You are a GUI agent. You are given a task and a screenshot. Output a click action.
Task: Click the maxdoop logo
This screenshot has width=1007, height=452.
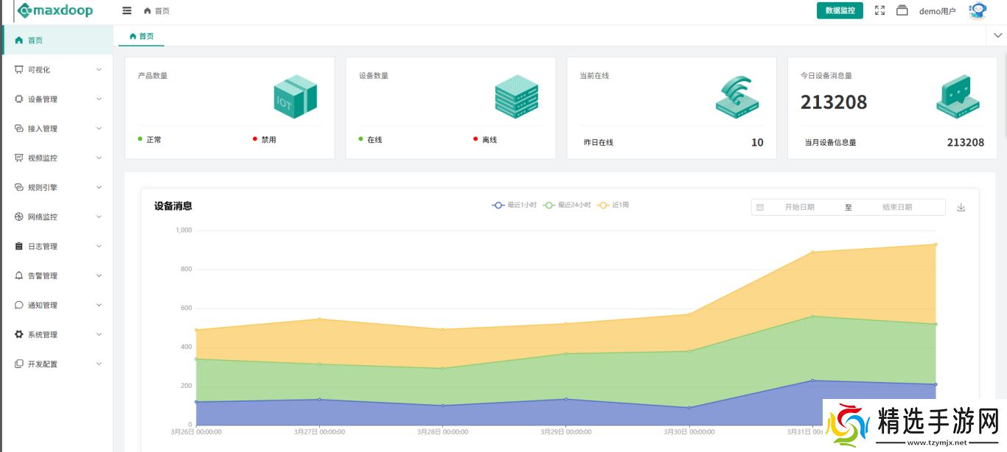[x=55, y=11]
